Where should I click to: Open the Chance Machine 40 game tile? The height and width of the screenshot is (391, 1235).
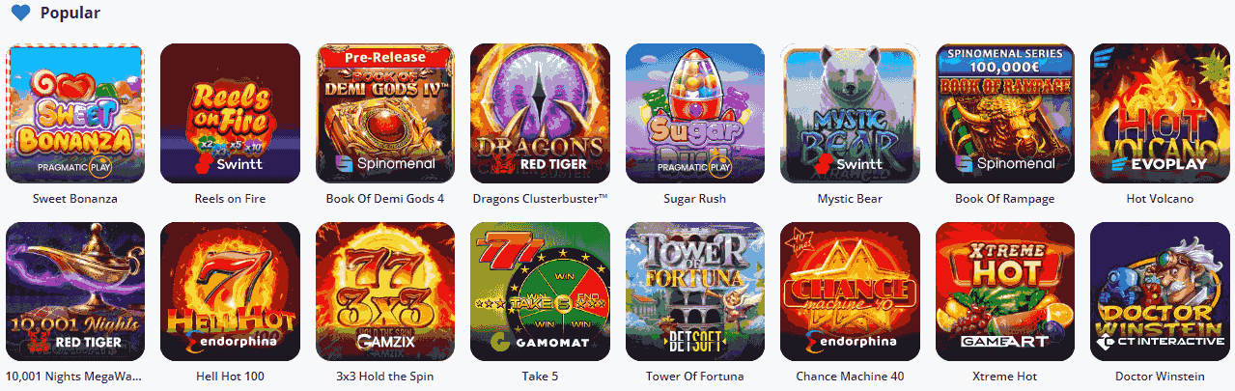click(x=850, y=292)
